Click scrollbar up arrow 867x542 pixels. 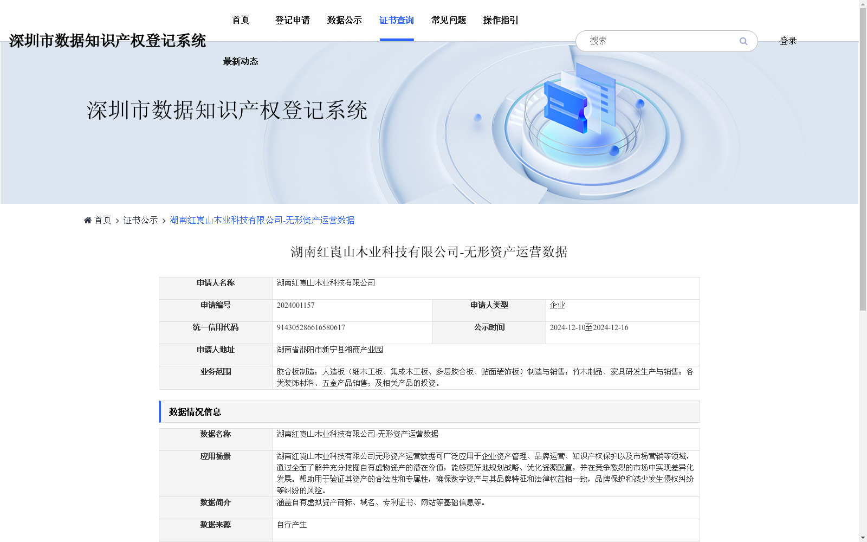(x=863, y=4)
